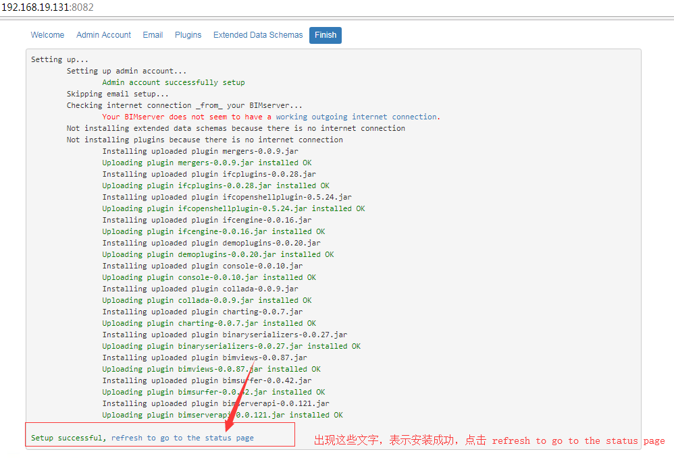This screenshot has width=674, height=458.
Task: Click the red no internet connection warning
Action: click(271, 117)
